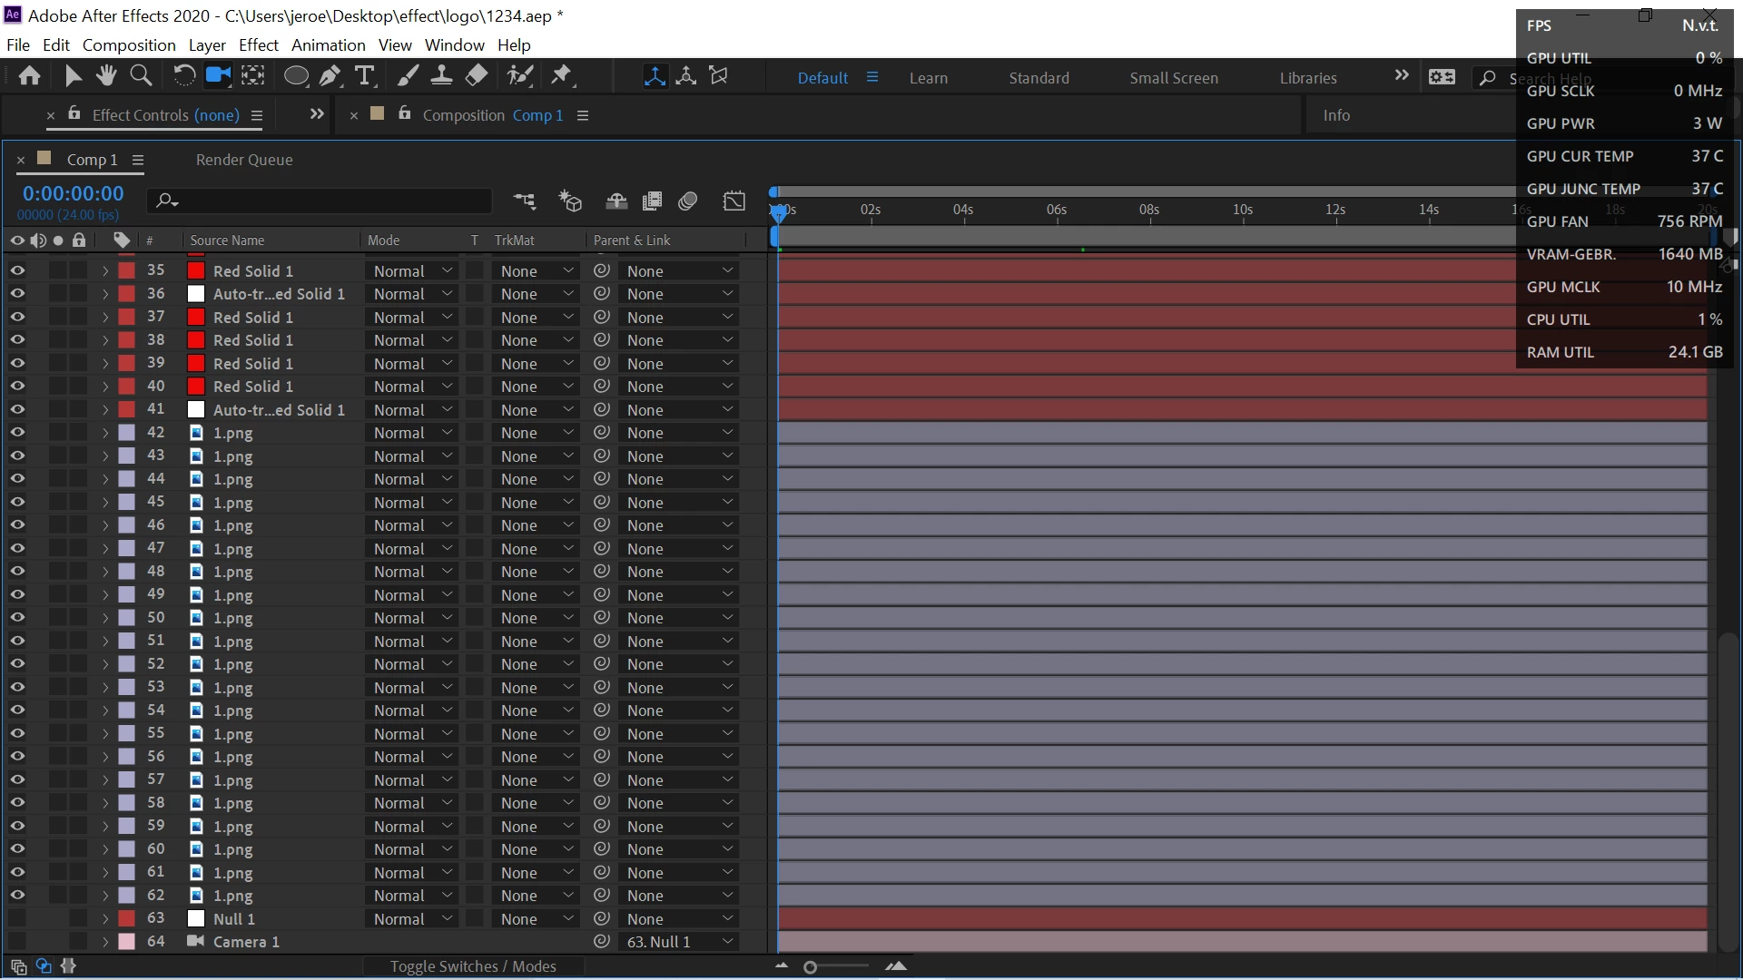Switch to the Render Queue tab
1743x980 pixels.
click(244, 160)
